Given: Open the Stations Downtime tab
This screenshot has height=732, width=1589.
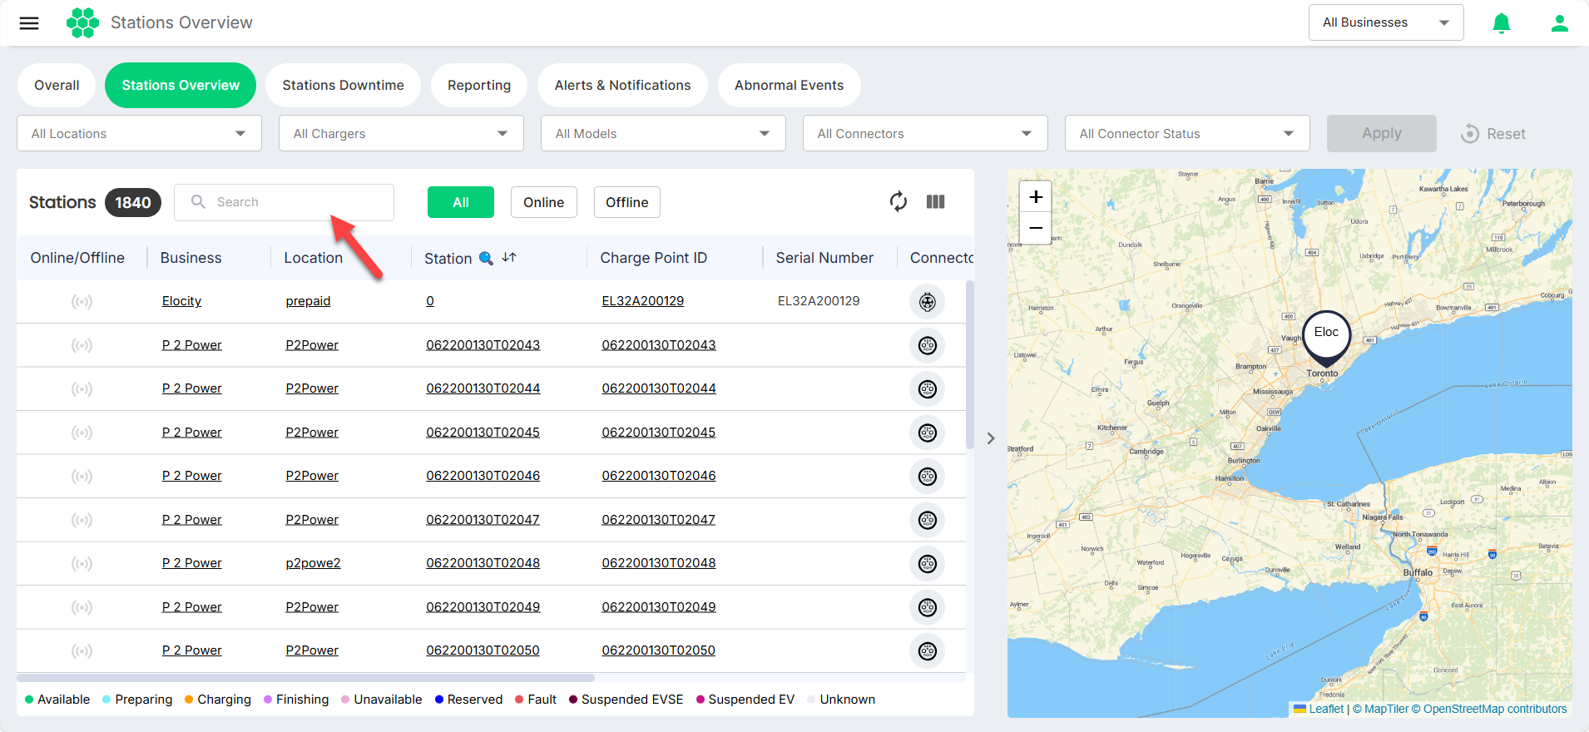Looking at the screenshot, I should (343, 85).
